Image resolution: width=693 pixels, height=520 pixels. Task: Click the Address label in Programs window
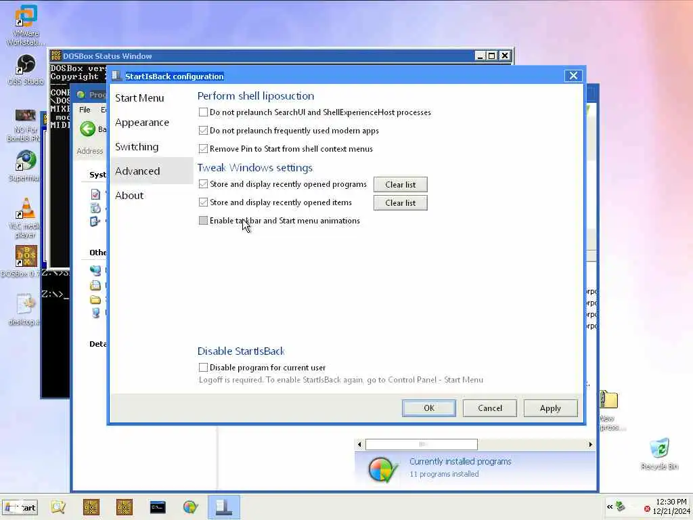point(90,151)
